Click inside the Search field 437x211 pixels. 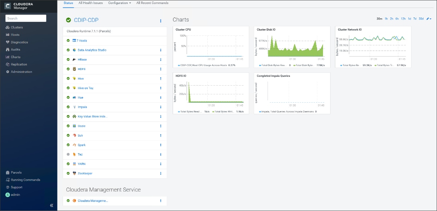coord(26,18)
